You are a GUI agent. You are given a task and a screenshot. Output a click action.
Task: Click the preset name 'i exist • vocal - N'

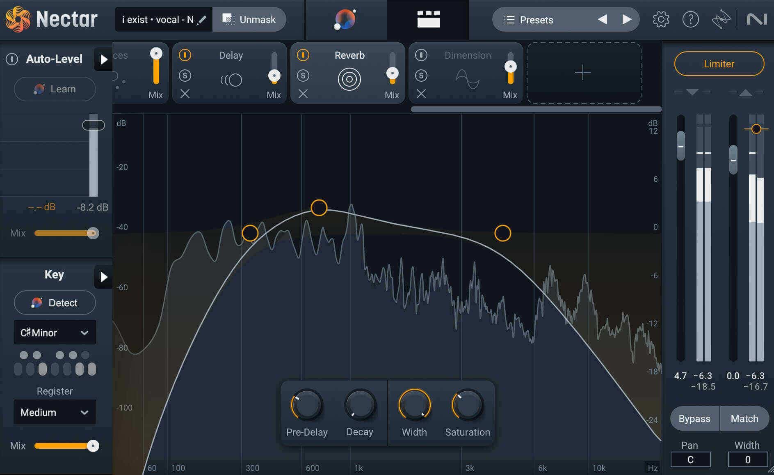(158, 20)
